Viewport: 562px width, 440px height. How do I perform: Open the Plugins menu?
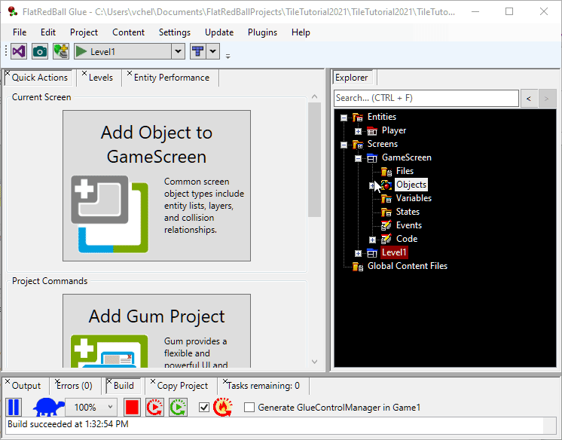coord(262,32)
